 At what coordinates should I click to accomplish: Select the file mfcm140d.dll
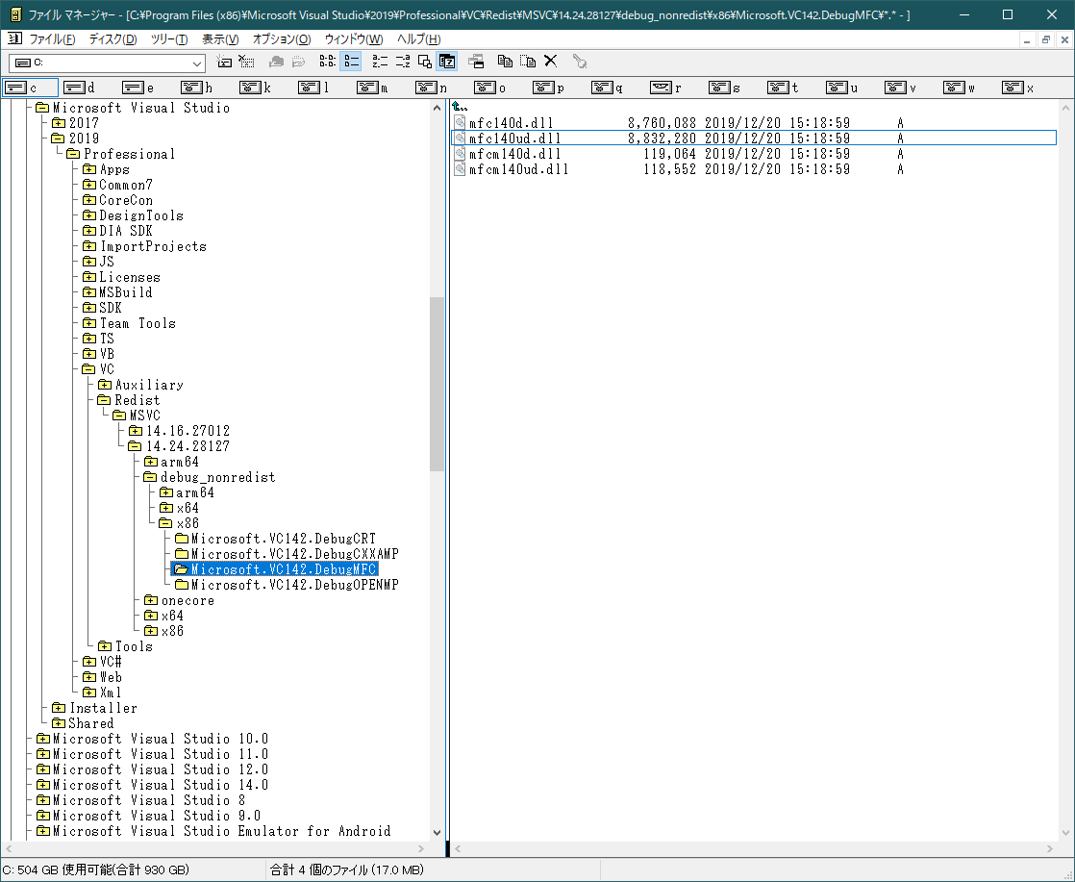[514, 154]
